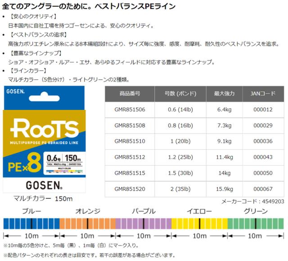Click product number GMR851510
This screenshot has width=288, height=261.
(x=130, y=141)
